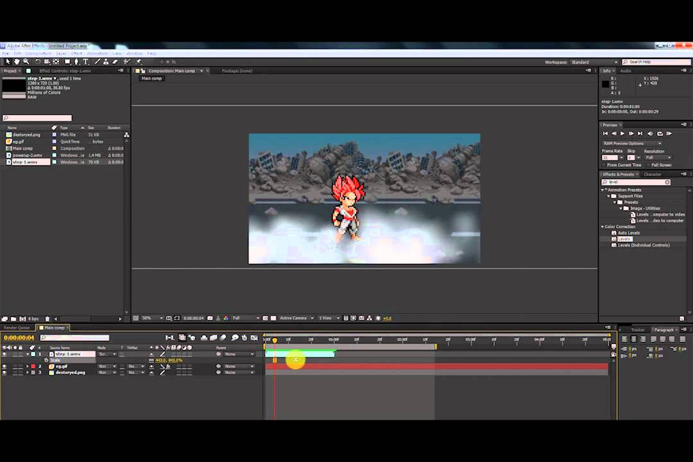Click the RAM Preview button
The image size is (693, 462).
click(669, 133)
